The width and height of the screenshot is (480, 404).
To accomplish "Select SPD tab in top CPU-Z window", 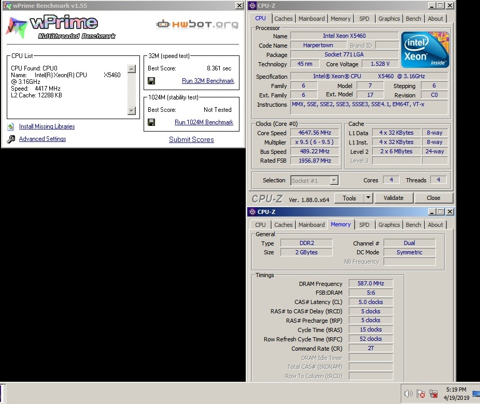I will [x=364, y=19].
